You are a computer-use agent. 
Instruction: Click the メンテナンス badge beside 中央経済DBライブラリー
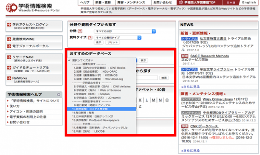coord(191,113)
